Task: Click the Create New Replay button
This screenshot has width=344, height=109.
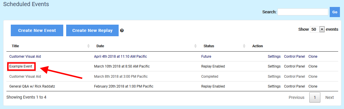Action: [92, 30]
